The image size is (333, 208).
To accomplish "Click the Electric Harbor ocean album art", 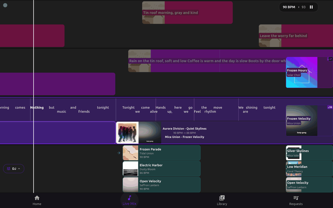I will pos(131,169).
